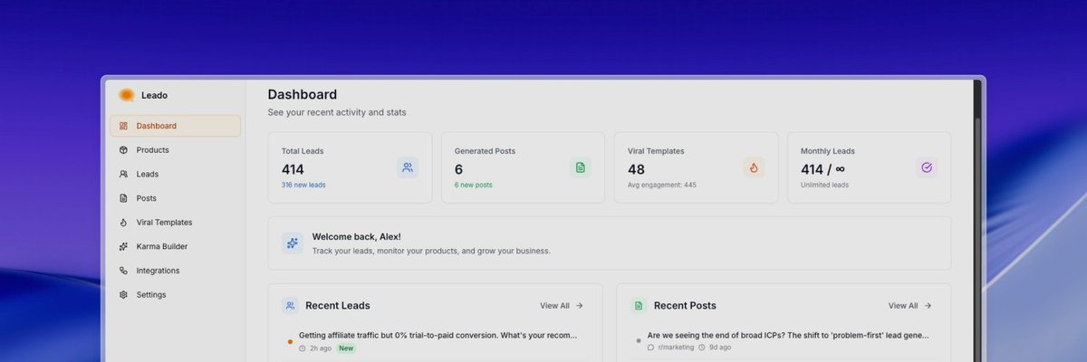Click the Dashboard grid icon in sidebar
Viewport: 1087px width, 362px height.
(x=123, y=126)
